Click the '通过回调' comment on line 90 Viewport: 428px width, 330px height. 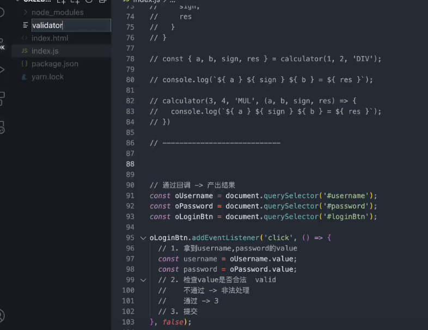(x=176, y=185)
